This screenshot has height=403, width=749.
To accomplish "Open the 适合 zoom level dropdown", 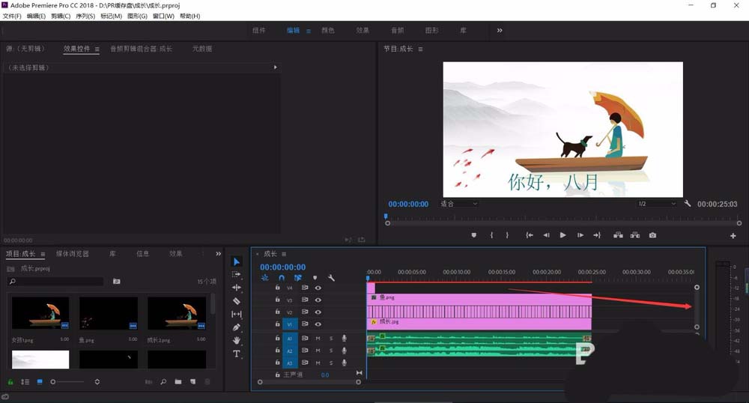I will [458, 204].
